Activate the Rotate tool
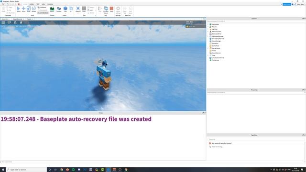 click(34, 10)
